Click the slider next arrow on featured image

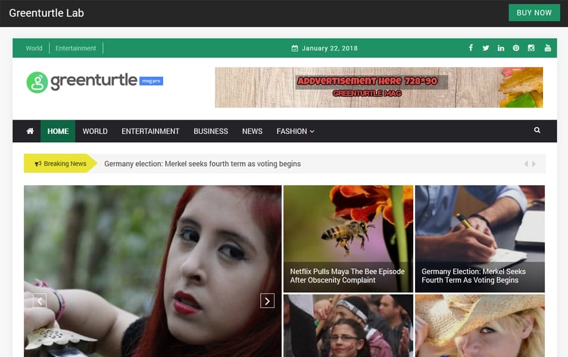tap(267, 300)
